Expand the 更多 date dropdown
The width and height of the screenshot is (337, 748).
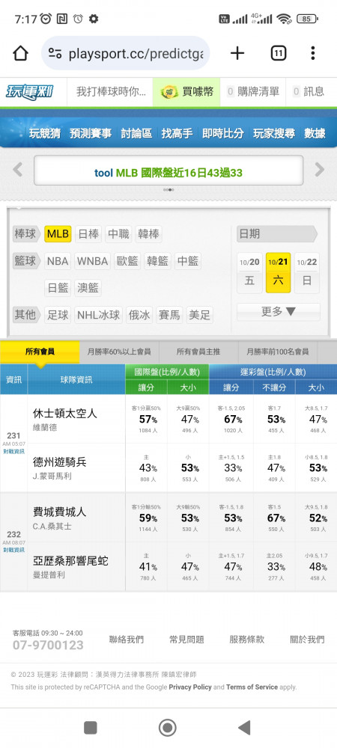(x=279, y=312)
